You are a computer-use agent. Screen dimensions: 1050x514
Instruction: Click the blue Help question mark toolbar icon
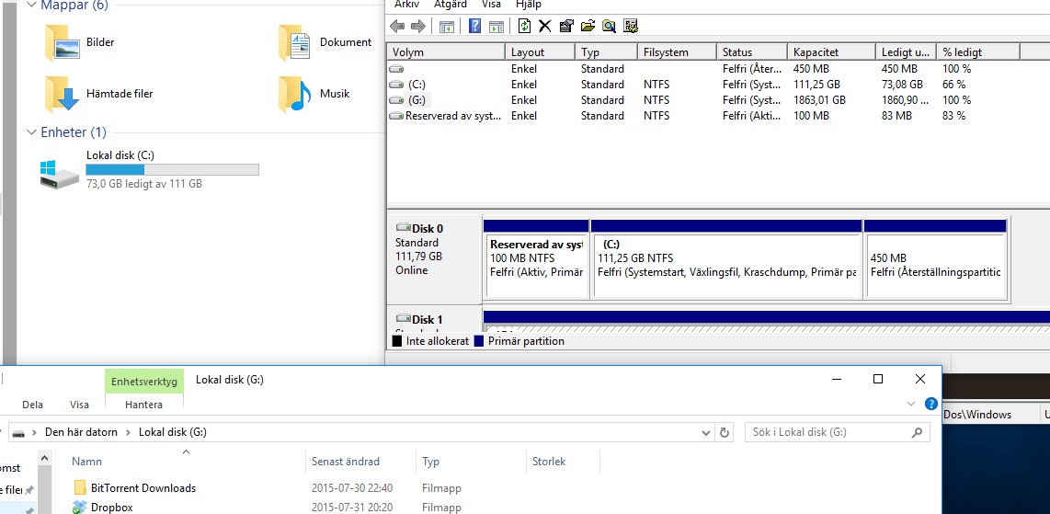tap(475, 26)
